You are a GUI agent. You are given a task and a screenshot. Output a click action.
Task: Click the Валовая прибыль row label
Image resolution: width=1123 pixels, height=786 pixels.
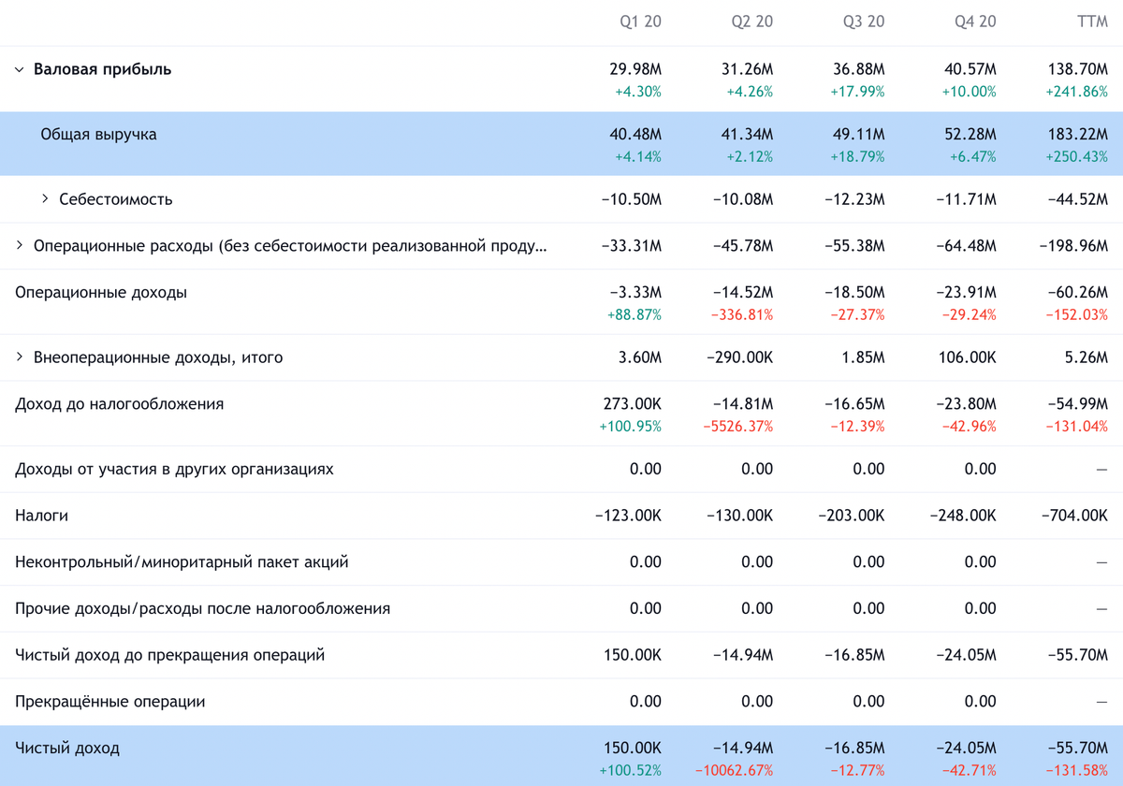click(x=102, y=69)
